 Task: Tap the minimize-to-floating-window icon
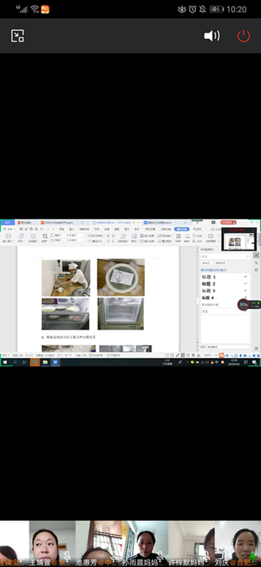pyautogui.click(x=17, y=36)
